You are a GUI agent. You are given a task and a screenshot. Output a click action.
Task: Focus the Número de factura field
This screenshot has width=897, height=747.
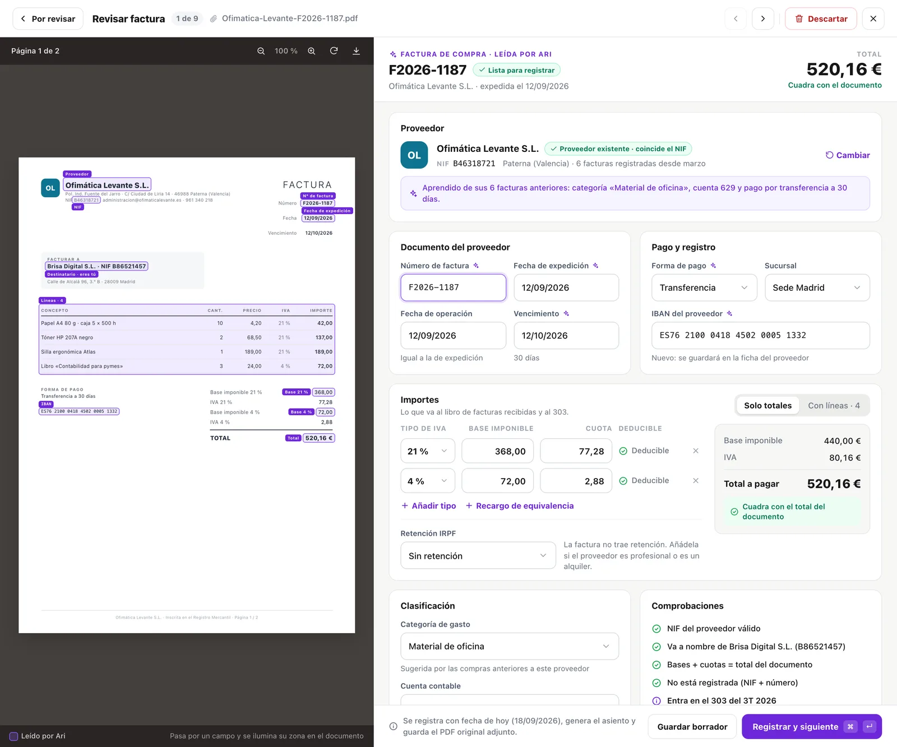(453, 287)
